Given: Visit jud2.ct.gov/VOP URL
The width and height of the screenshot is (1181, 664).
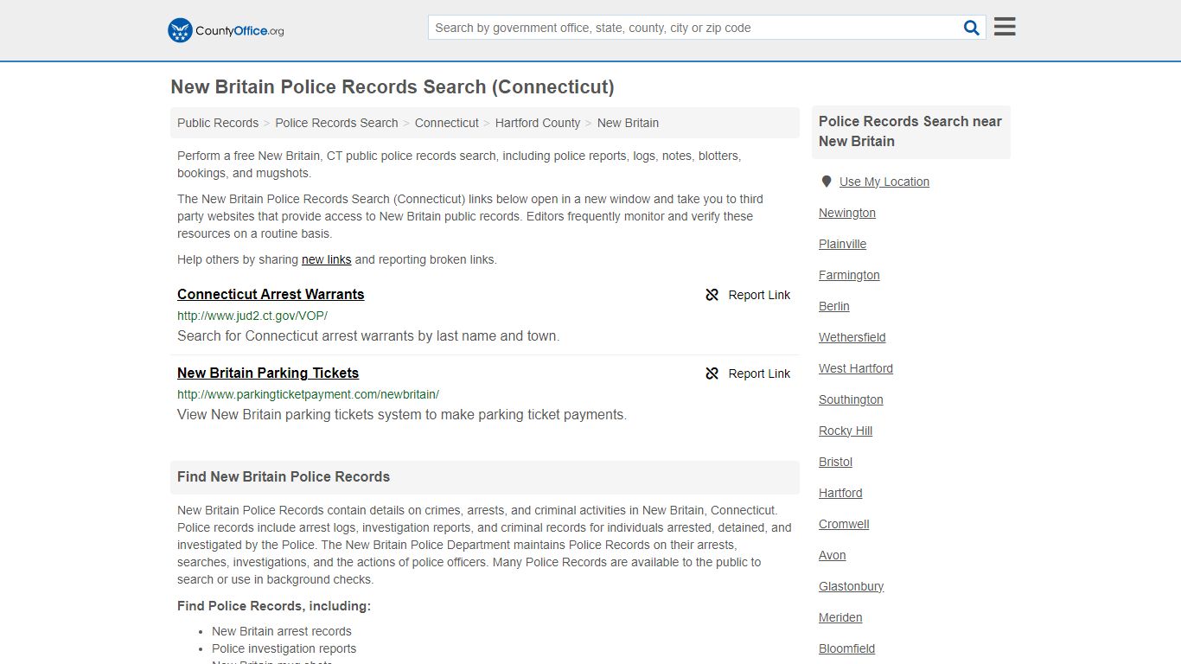Looking at the screenshot, I should point(252,316).
